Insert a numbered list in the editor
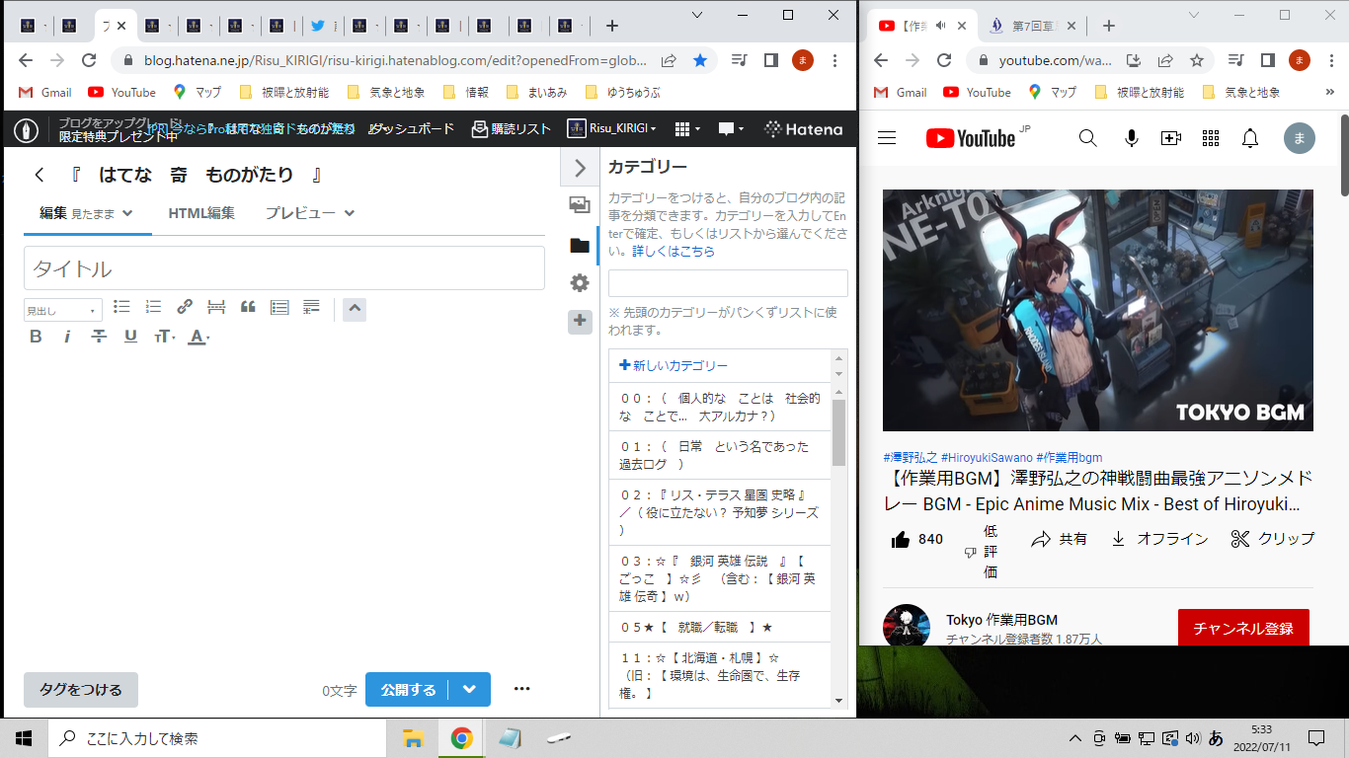The width and height of the screenshot is (1349, 758). pyautogui.click(x=153, y=307)
